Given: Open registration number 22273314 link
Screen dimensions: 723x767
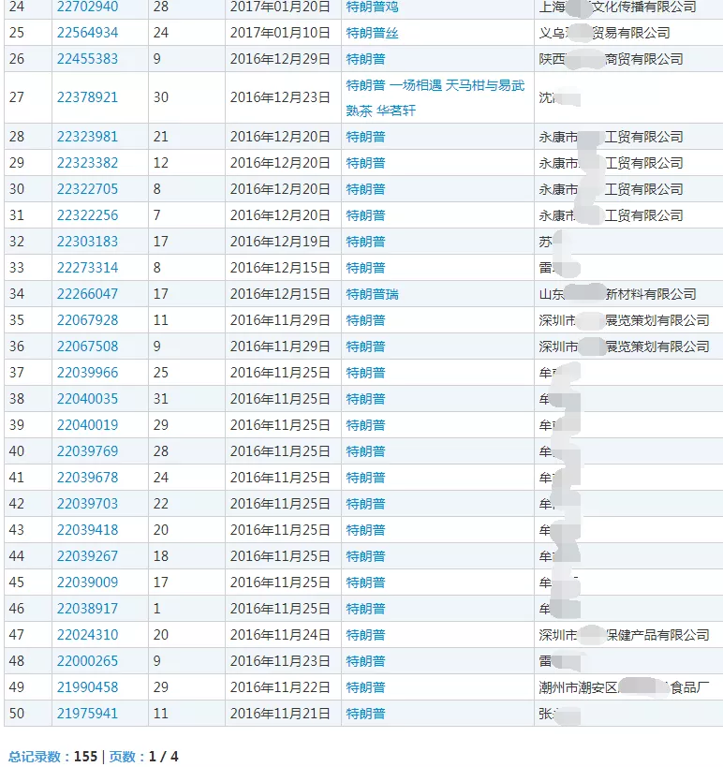Looking at the screenshot, I should click(87, 268).
